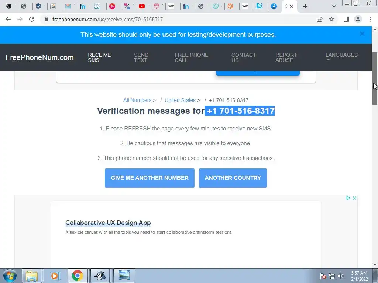Image resolution: width=378 pixels, height=283 pixels.
Task: Click the 'A flexible canvas' ad description text
Action: point(149,232)
